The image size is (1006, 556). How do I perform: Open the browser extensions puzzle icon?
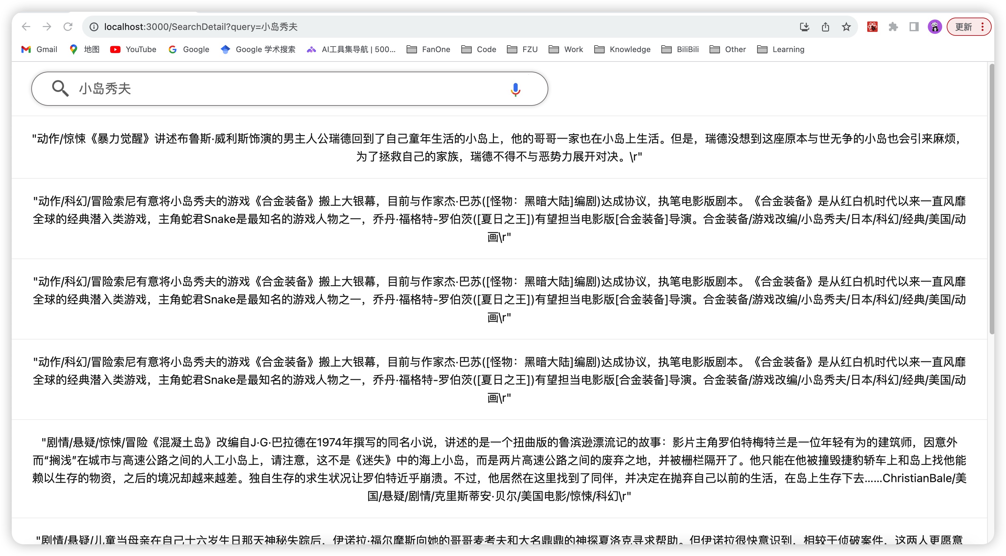(x=893, y=27)
